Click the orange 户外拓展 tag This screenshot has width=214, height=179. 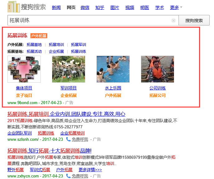[x=39, y=36]
